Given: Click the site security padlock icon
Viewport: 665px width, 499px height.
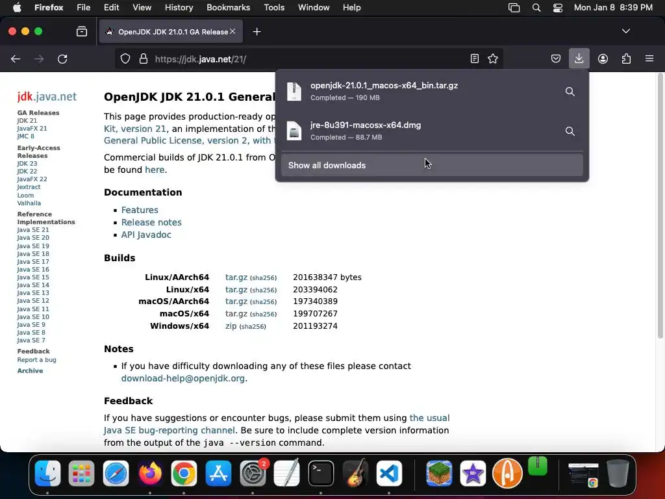Looking at the screenshot, I should (144, 58).
